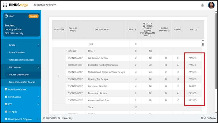Click course code DSGN6659007

75,86
